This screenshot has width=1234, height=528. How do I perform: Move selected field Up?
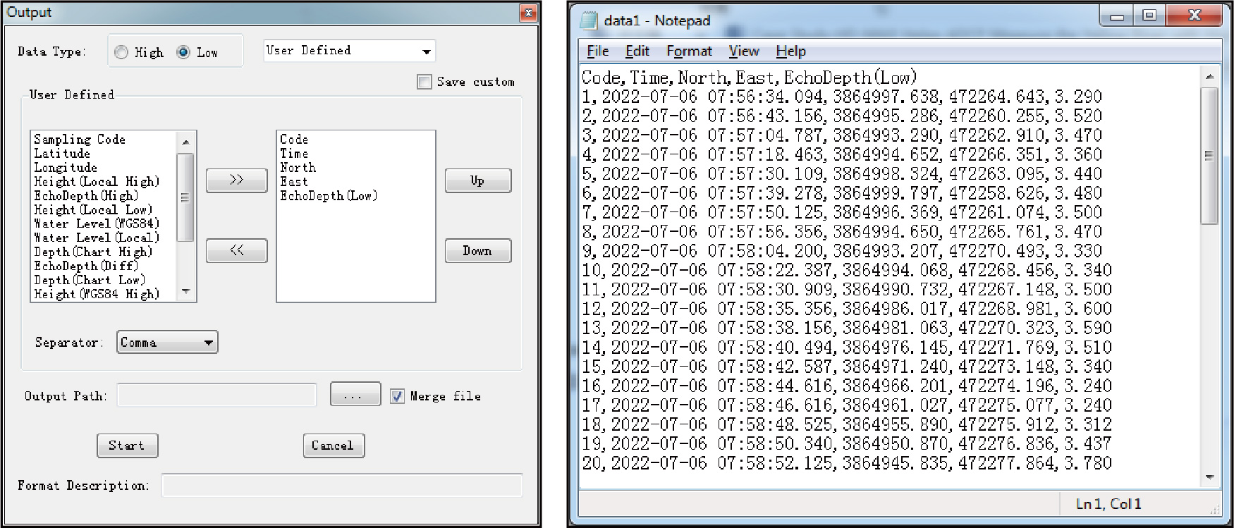(478, 180)
